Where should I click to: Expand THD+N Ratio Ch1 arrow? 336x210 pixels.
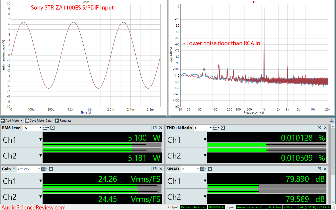[x=205, y=140]
